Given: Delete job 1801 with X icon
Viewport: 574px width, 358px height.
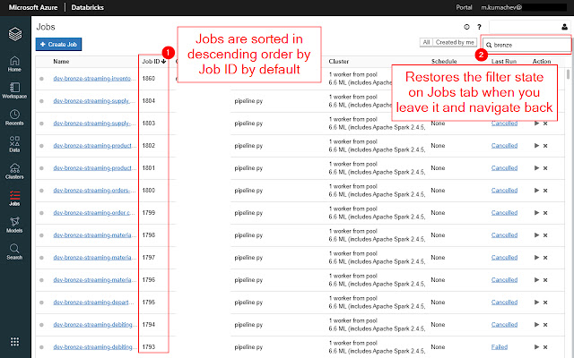Looking at the screenshot, I should click(545, 168).
